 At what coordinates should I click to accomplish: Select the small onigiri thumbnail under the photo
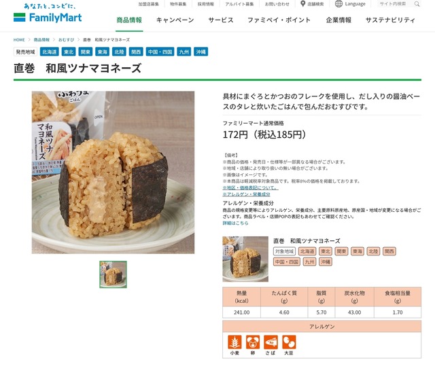tap(114, 274)
